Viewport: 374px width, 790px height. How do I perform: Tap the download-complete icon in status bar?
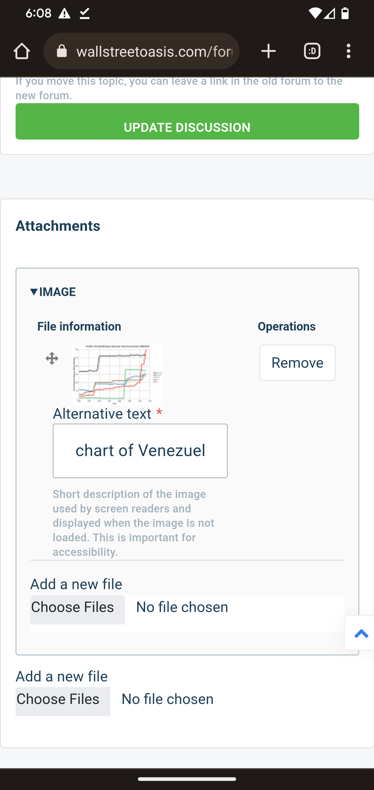pos(85,14)
